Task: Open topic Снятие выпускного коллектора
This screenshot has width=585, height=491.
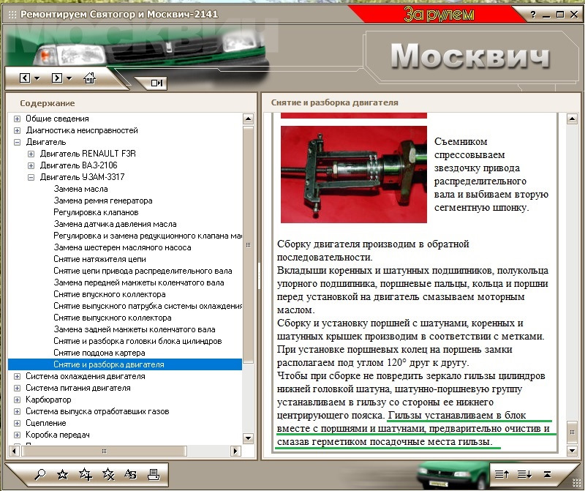Action: [113, 318]
